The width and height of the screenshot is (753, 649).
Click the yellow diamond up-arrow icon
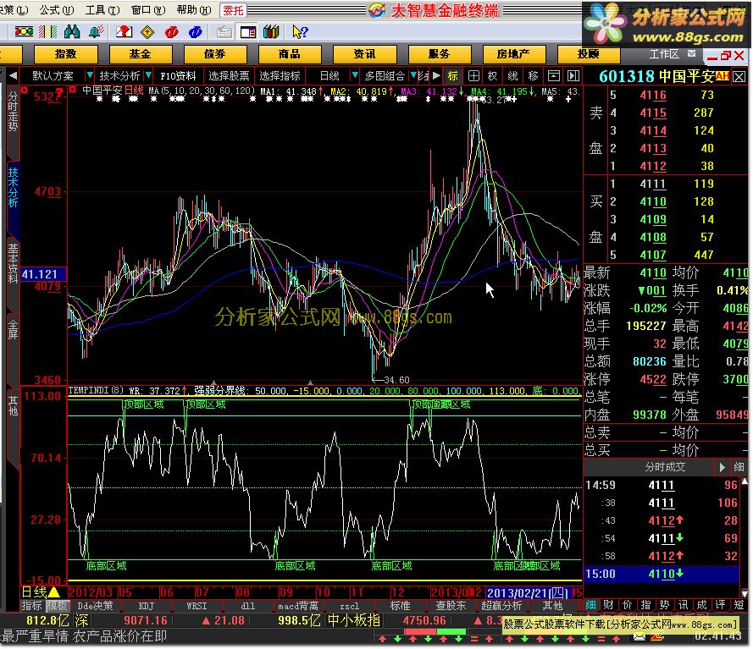tap(147, 31)
